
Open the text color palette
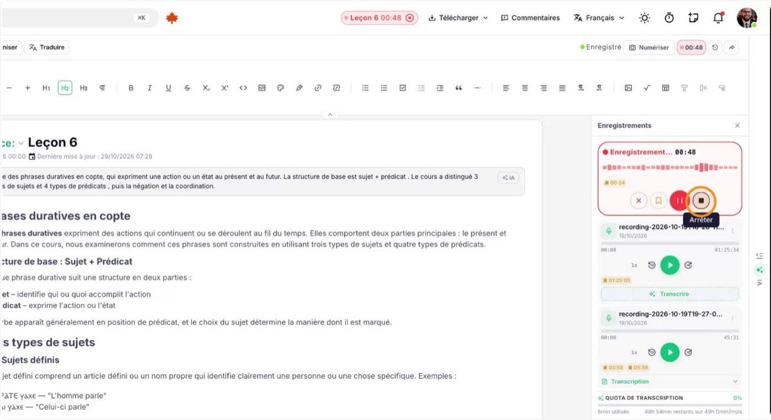[280, 88]
